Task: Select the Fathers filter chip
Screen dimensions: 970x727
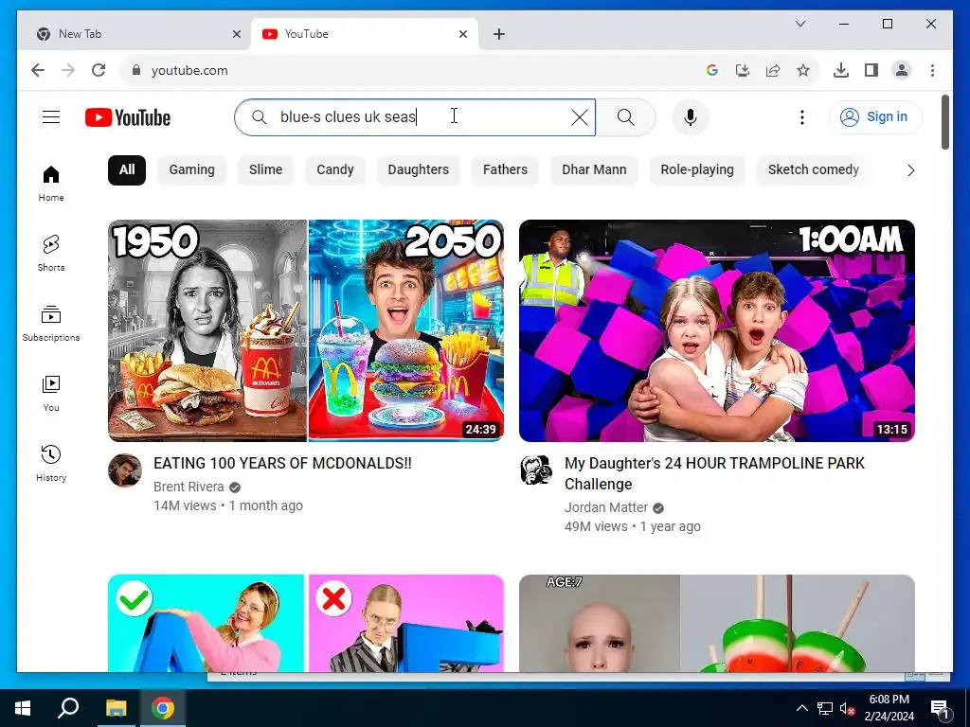Action: point(505,170)
